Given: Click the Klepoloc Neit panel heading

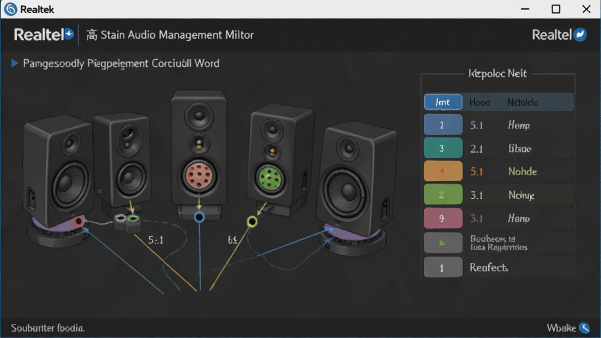Looking at the screenshot, I should 498,73.
